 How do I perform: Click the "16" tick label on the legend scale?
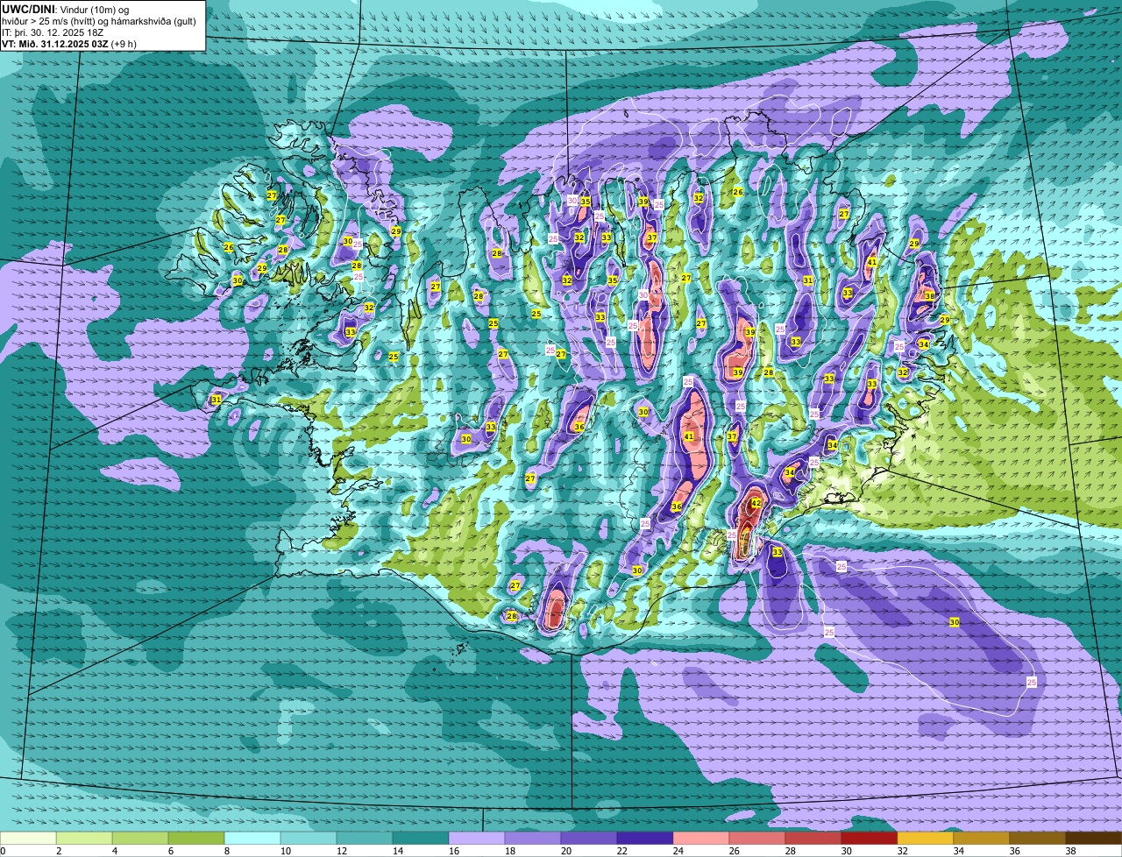click(x=454, y=851)
